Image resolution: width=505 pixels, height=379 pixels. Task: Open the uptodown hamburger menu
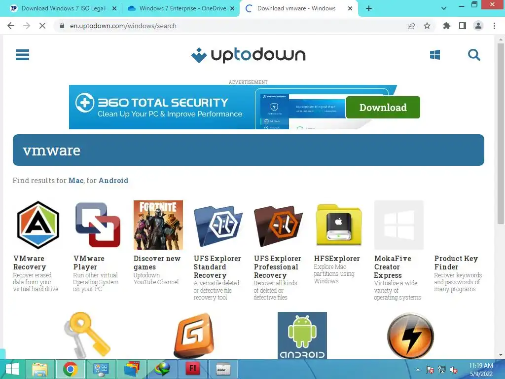click(22, 55)
